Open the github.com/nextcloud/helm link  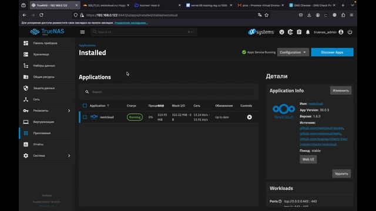tap(320, 134)
